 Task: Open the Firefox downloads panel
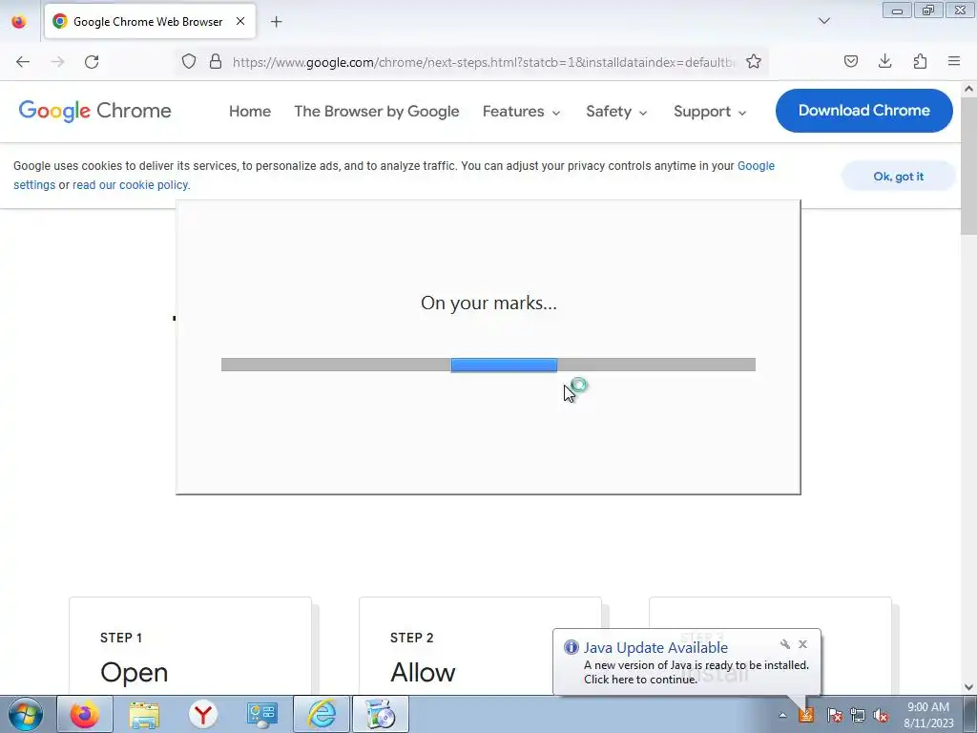point(884,61)
